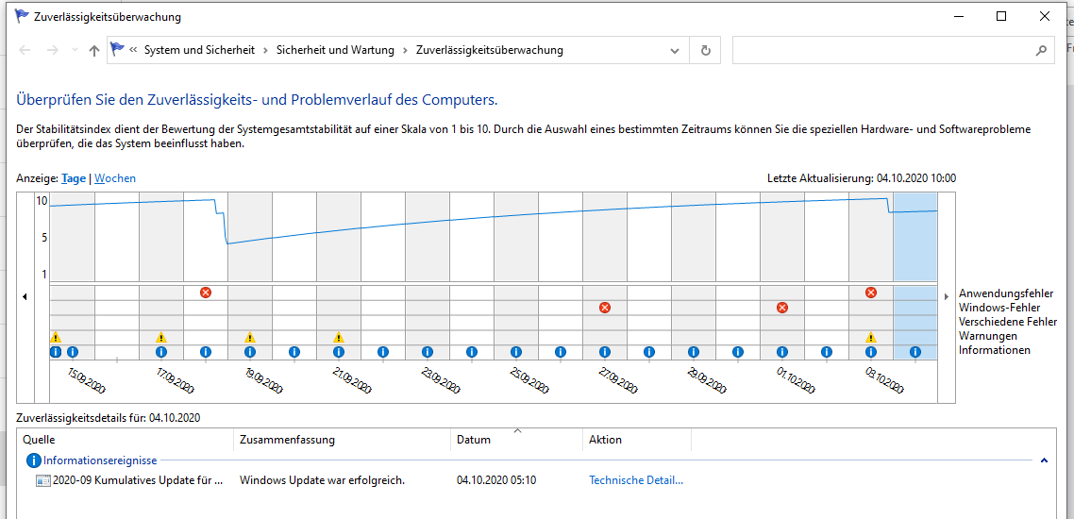Sort the list by Zusammenfassung column
Image resolution: width=1074 pixels, height=519 pixels.
pos(343,440)
